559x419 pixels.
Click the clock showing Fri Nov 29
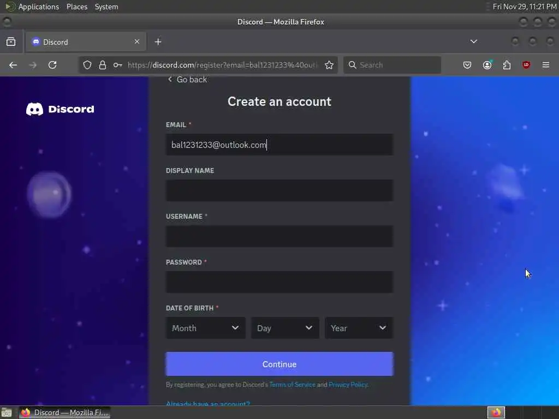(x=525, y=7)
